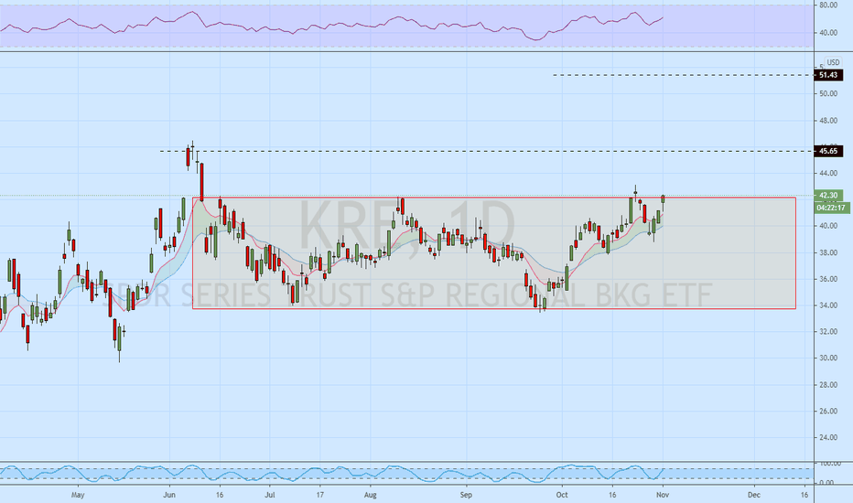Click the 24.00 price axis label
The width and height of the screenshot is (853, 503).
point(828,437)
